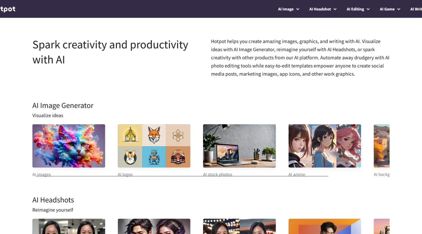Select the race car logo icon
The image size is (422, 234).
click(x=178, y=157)
